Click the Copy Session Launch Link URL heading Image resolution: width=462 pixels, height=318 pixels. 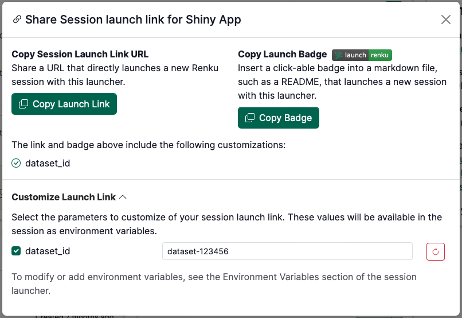tap(80, 55)
